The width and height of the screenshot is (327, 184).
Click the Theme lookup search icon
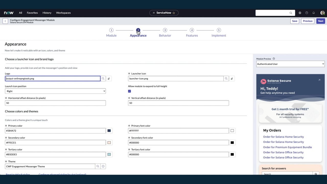(x=98, y=166)
